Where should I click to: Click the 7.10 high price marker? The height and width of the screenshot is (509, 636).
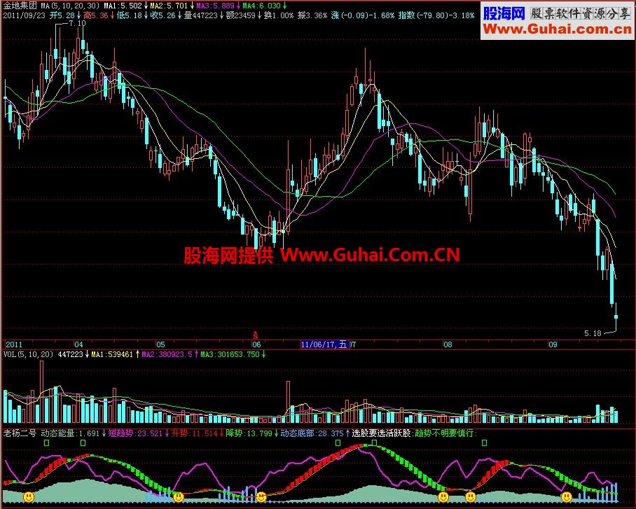coord(77,24)
